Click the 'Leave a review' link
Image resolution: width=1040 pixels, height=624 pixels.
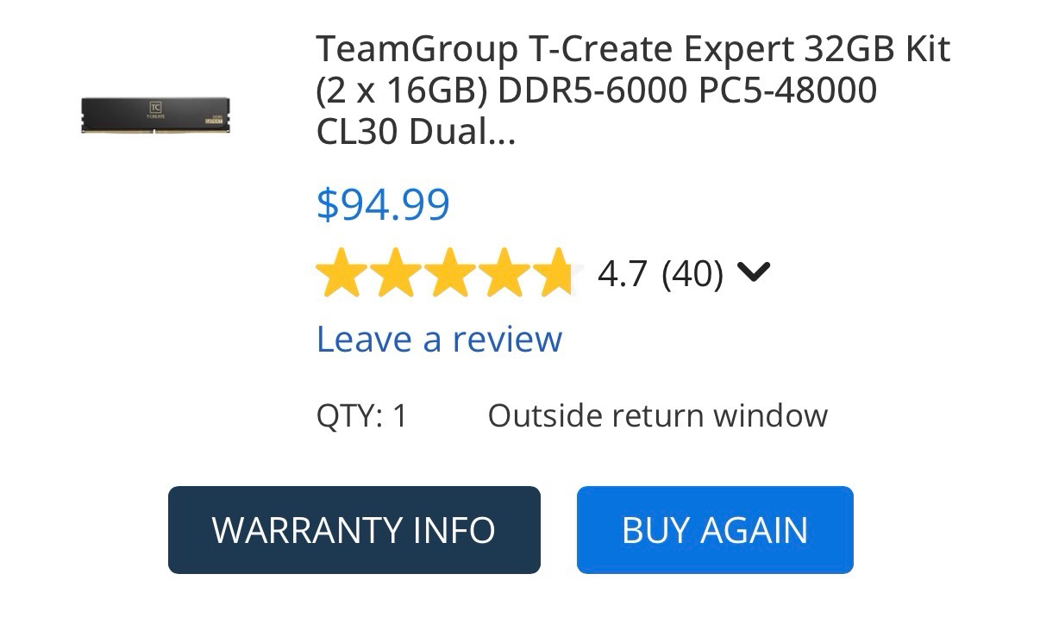(x=439, y=339)
